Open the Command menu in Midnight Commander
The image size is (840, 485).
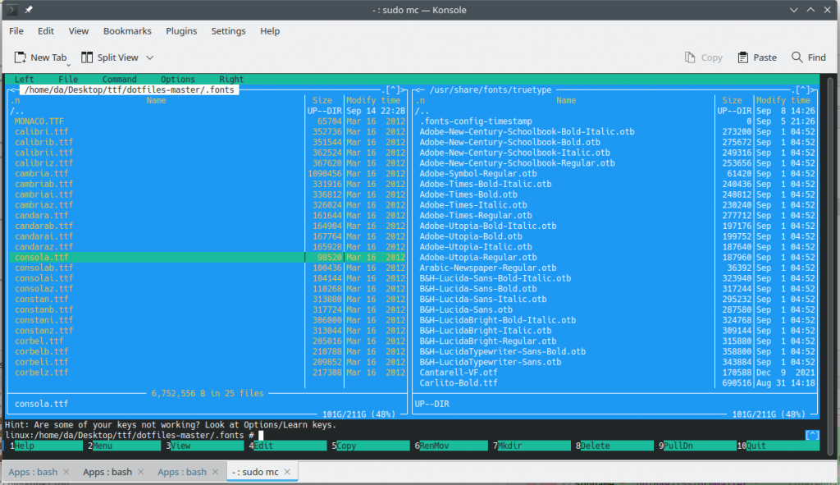click(119, 79)
